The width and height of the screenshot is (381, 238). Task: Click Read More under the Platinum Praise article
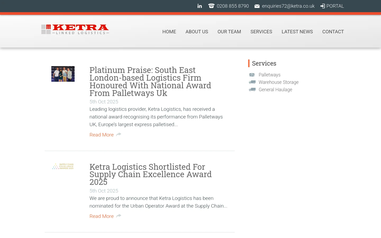click(102, 135)
